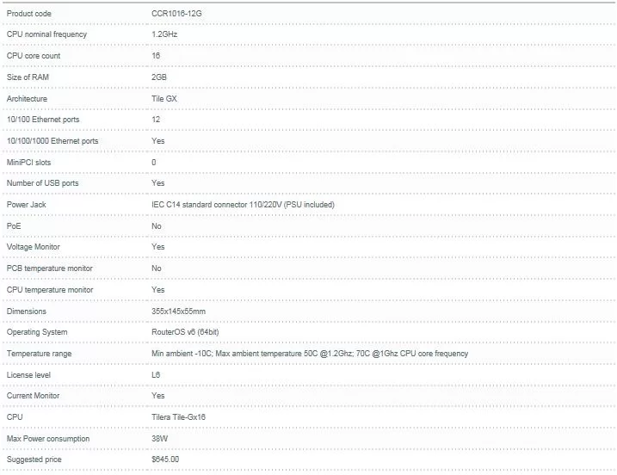This screenshot has width=617, height=475.
Task: Click the 10/100 Ethernet ports label
Action: (43, 120)
